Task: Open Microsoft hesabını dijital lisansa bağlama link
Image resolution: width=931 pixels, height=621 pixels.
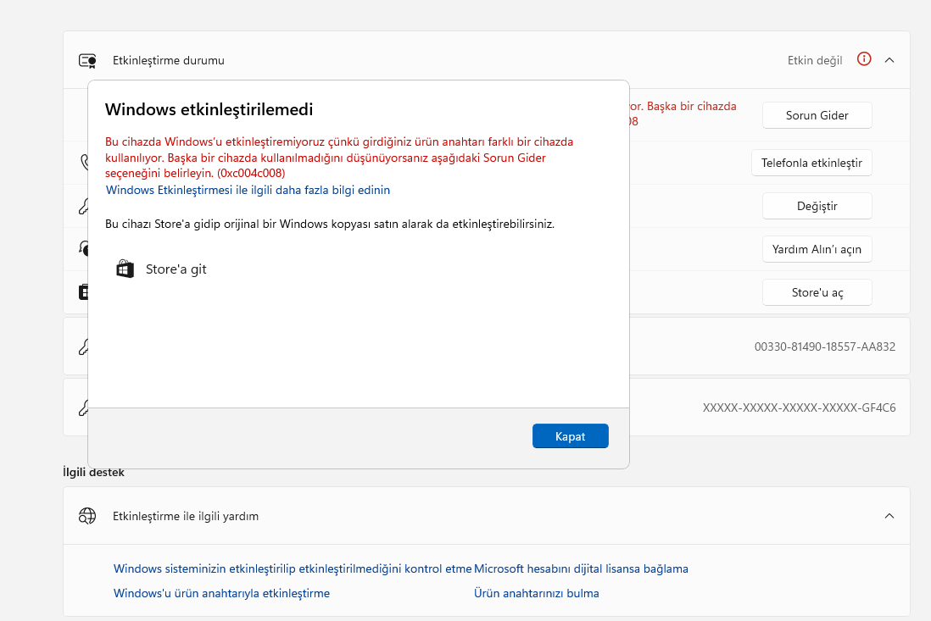Action: tap(581, 568)
